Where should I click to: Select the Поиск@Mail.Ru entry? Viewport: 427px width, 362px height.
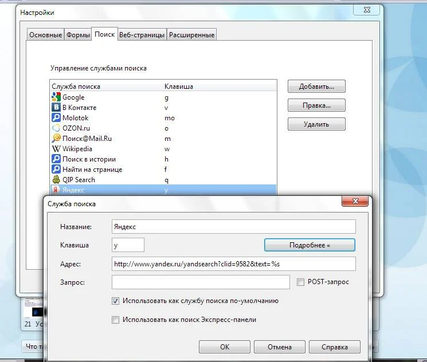(x=163, y=139)
